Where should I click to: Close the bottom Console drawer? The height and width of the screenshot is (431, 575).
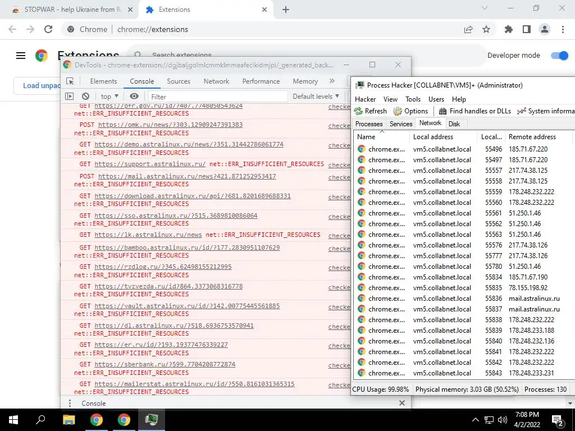402,403
